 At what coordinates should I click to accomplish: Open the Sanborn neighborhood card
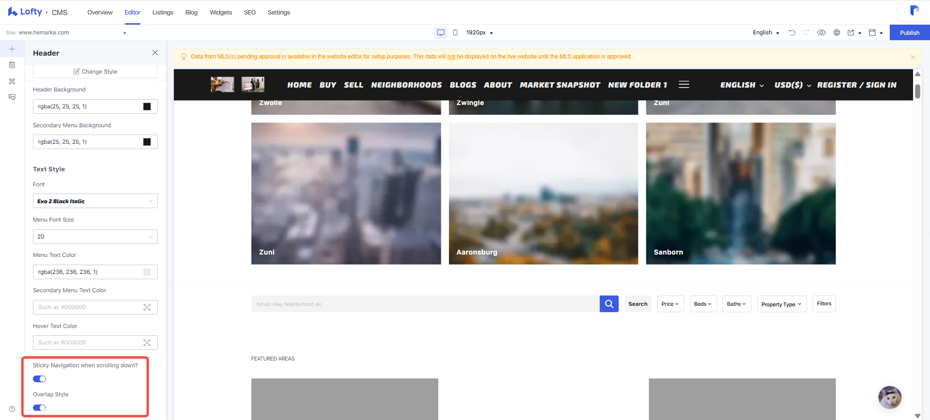741,194
